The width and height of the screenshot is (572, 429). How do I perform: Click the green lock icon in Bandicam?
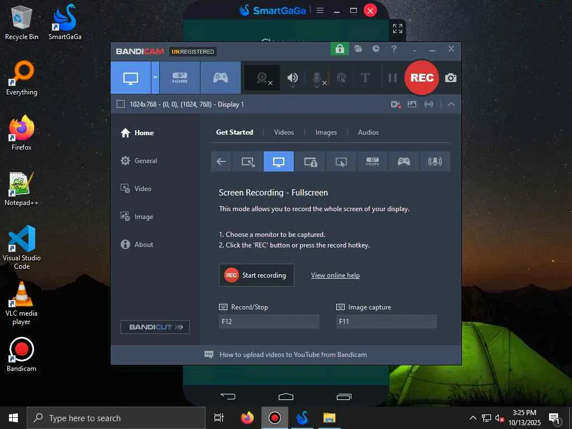click(x=340, y=49)
